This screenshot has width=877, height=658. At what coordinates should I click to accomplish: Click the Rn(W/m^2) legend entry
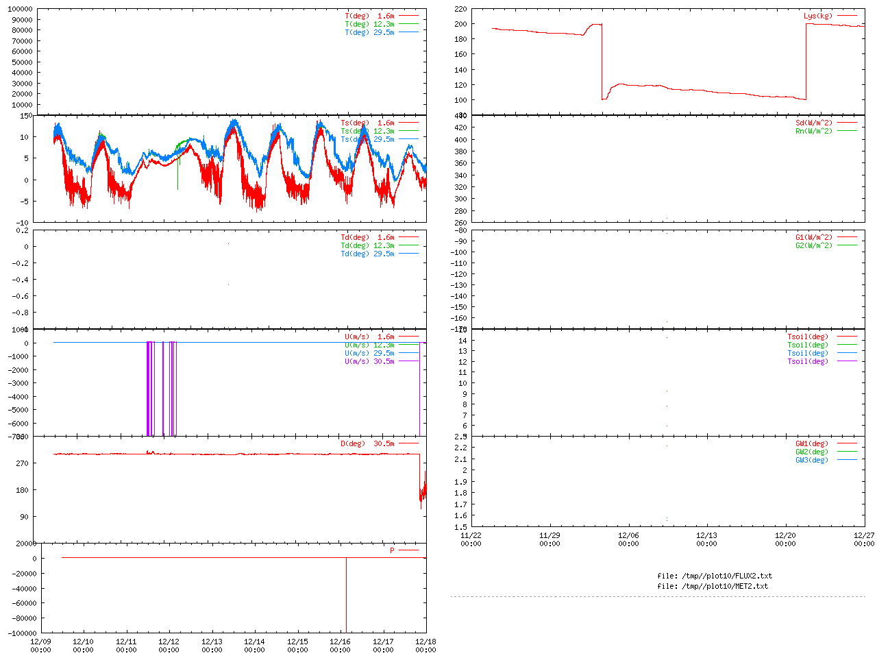(x=813, y=131)
